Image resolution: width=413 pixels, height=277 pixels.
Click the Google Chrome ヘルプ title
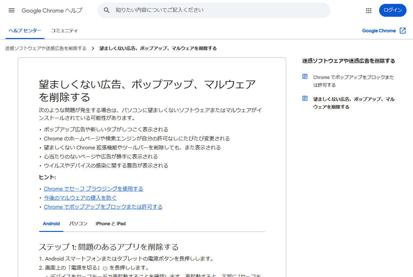[x=52, y=10]
